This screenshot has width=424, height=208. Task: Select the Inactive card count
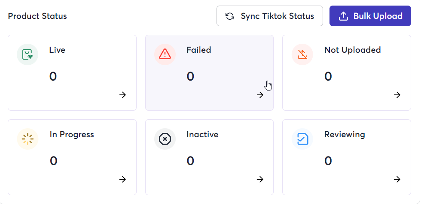pyautogui.click(x=190, y=161)
